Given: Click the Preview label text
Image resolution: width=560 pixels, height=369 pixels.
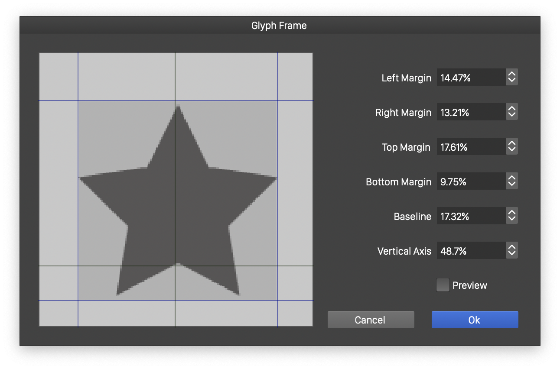Looking at the screenshot, I should pos(469,285).
